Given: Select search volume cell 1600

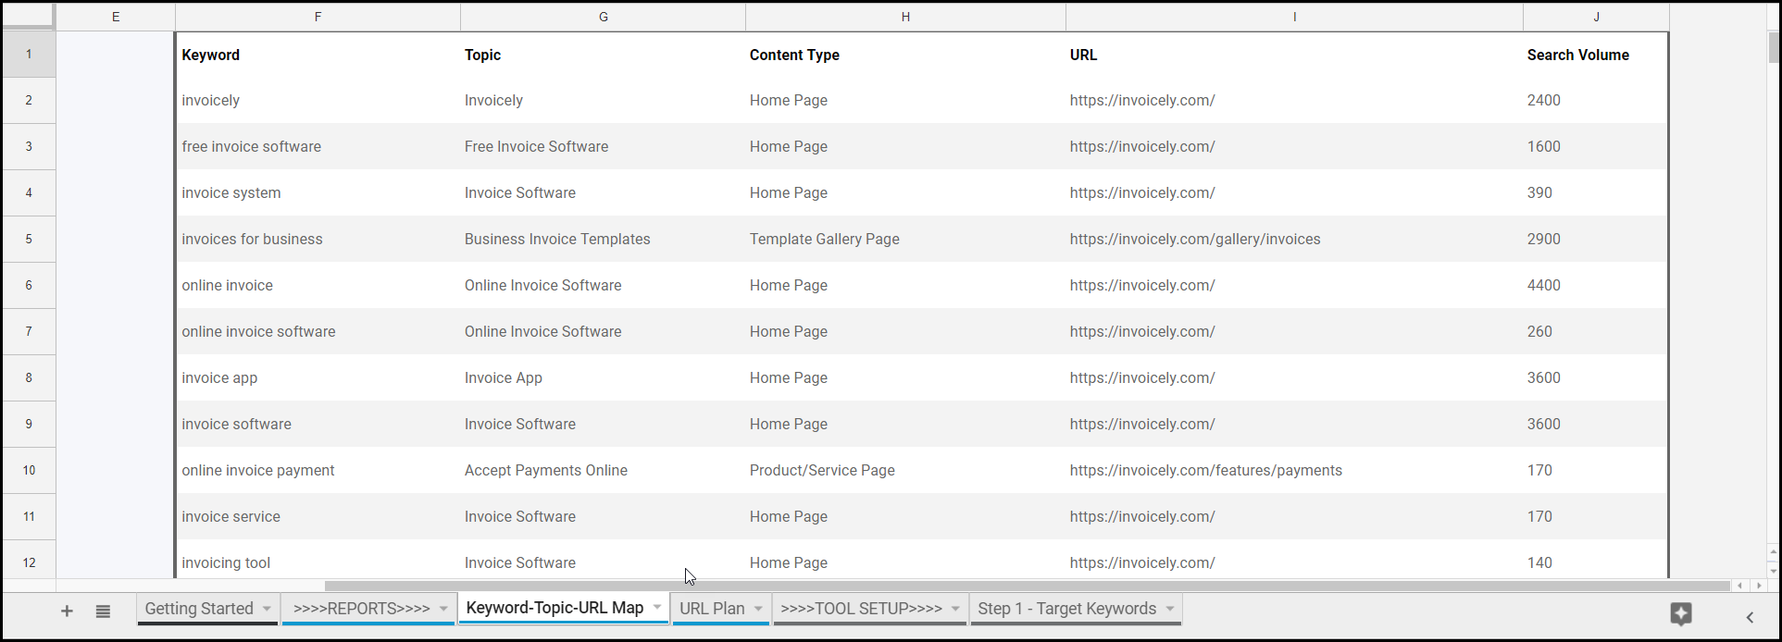Looking at the screenshot, I should tap(1596, 147).
